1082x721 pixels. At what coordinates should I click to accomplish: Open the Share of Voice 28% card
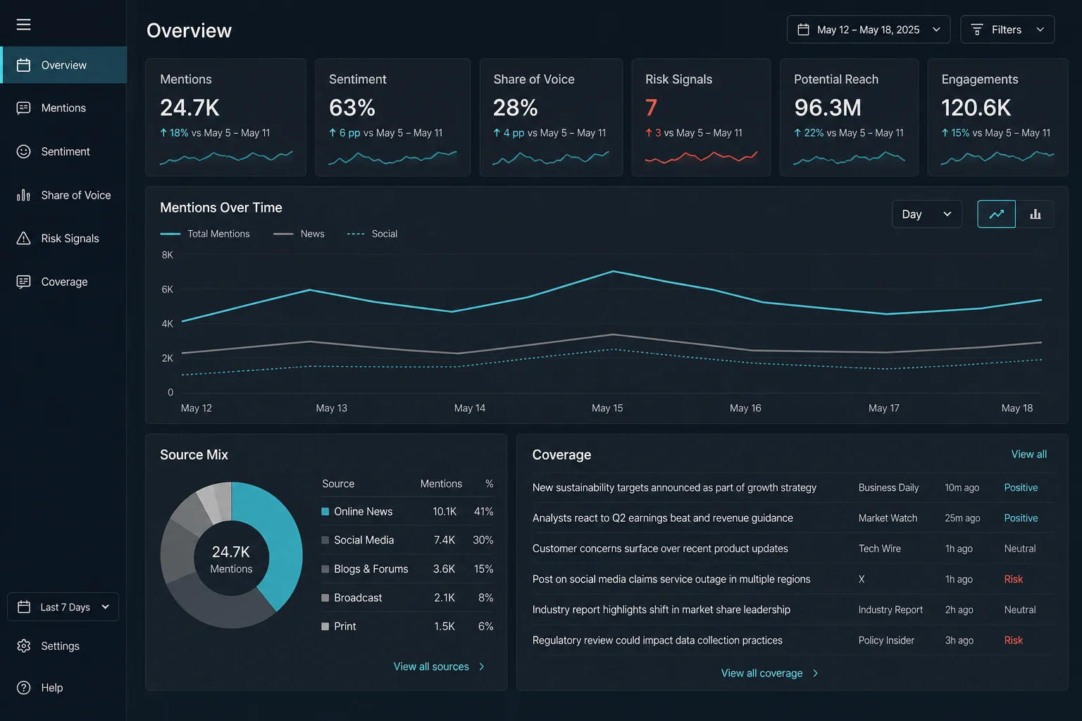point(551,117)
